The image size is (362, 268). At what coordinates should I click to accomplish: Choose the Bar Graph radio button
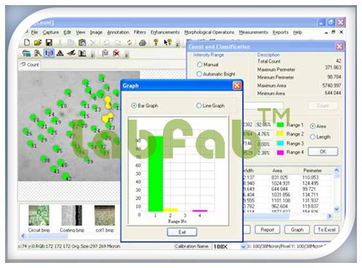(x=134, y=105)
